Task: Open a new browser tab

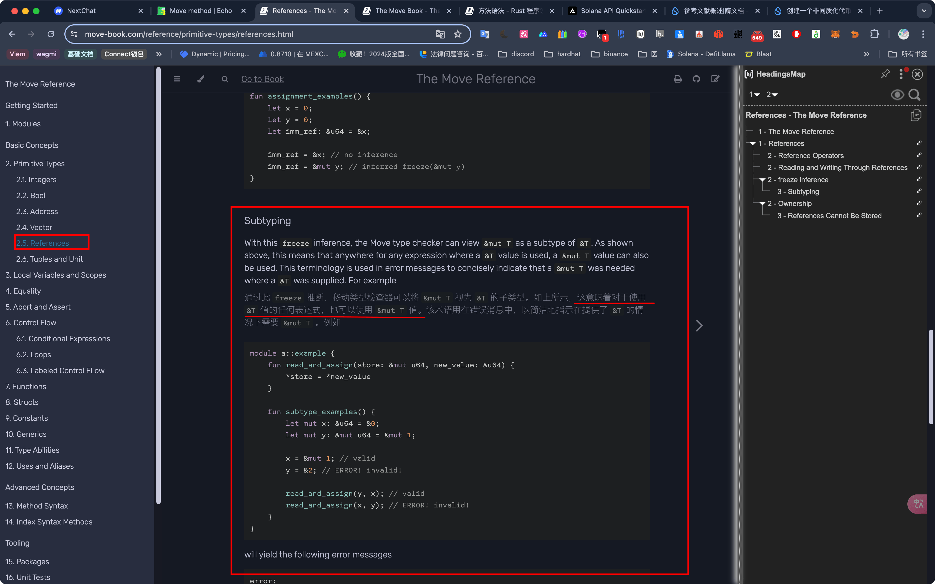Action: pyautogui.click(x=880, y=11)
